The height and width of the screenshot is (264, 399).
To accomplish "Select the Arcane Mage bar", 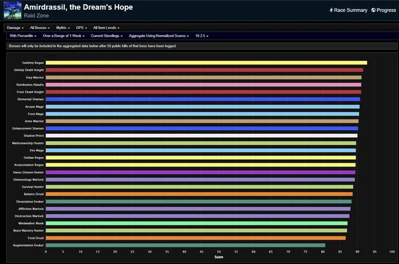I will coord(203,107).
